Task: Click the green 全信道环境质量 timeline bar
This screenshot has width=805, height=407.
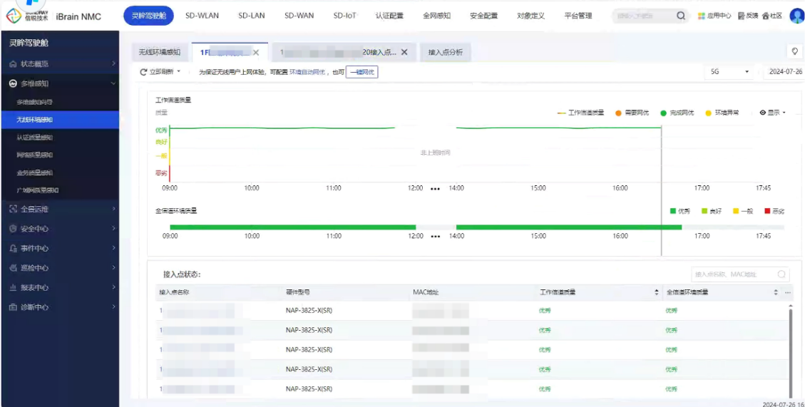Action: 292,227
